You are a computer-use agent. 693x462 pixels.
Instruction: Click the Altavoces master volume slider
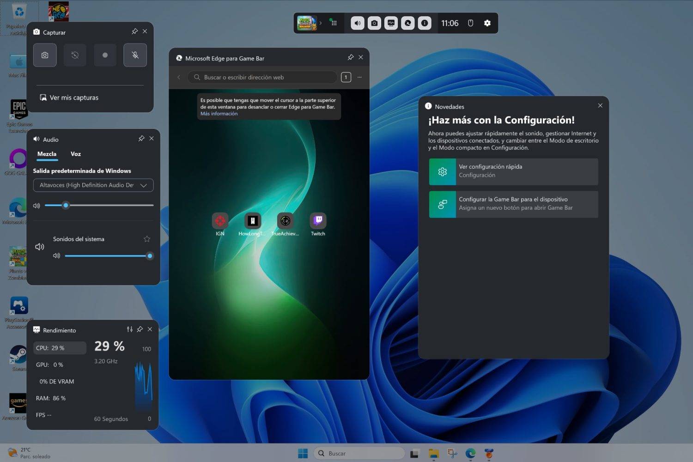(99, 205)
